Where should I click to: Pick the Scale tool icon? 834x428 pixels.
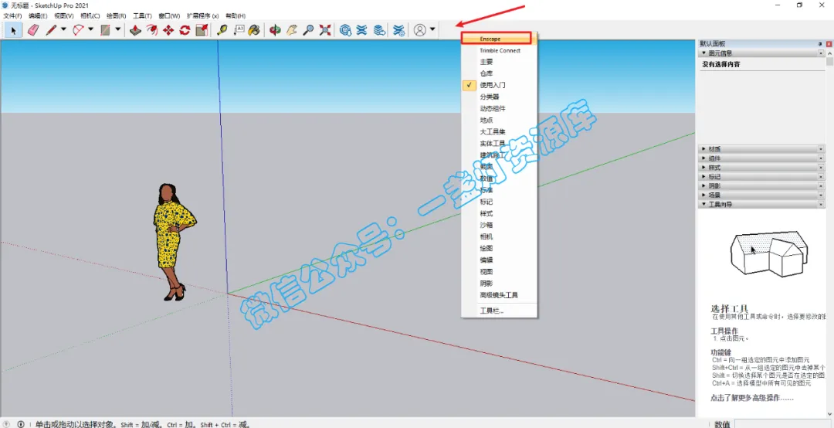201,30
